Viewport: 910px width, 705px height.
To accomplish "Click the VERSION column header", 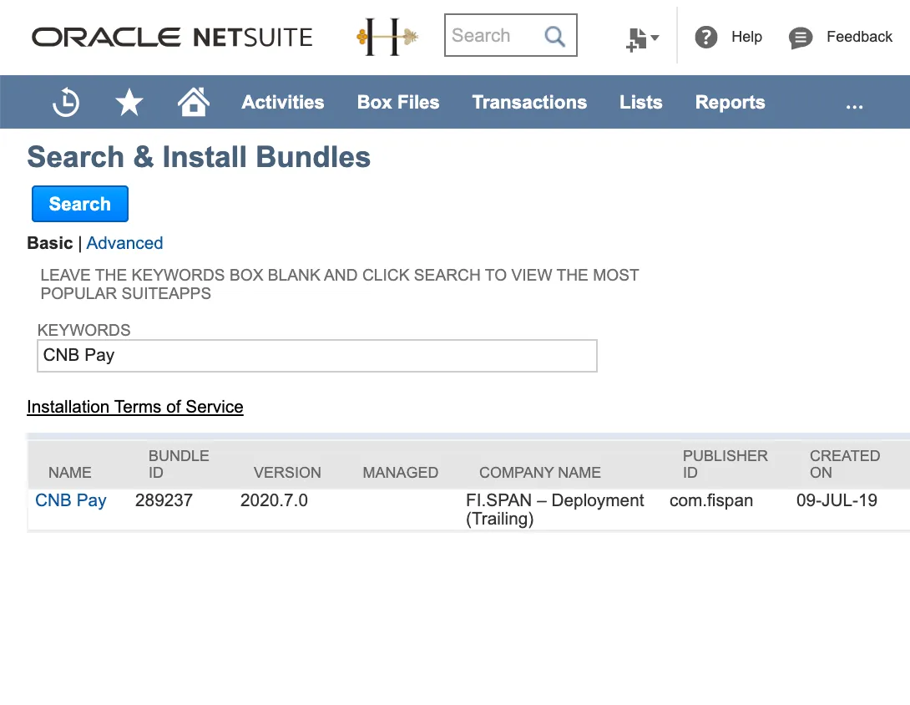I will (x=287, y=472).
